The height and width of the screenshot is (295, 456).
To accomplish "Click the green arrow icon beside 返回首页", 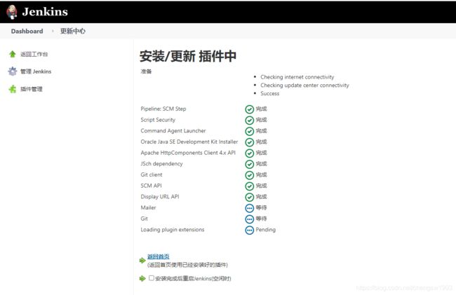I will click(142, 260).
